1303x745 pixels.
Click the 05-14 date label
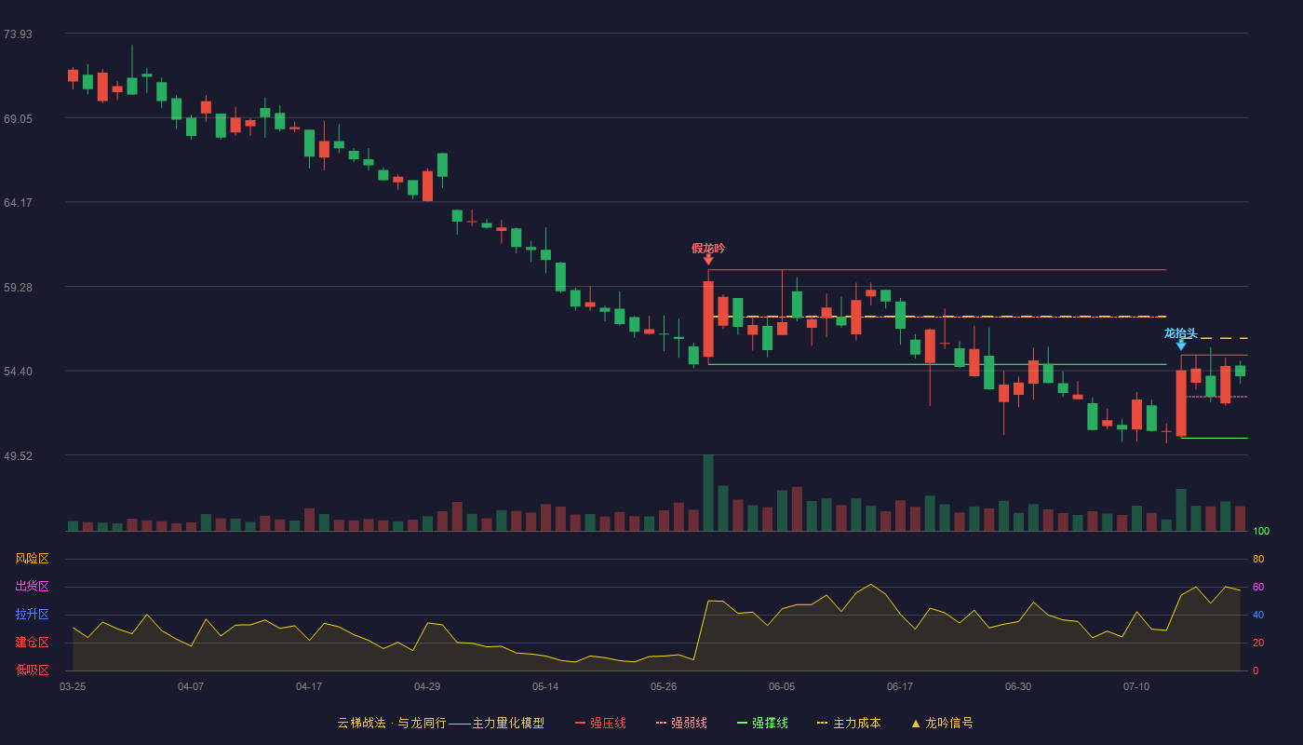[545, 686]
